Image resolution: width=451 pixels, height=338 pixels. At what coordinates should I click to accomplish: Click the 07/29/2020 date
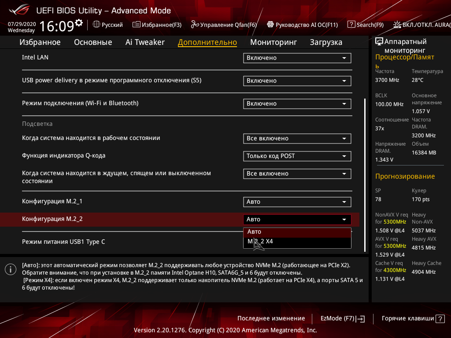[x=22, y=24]
